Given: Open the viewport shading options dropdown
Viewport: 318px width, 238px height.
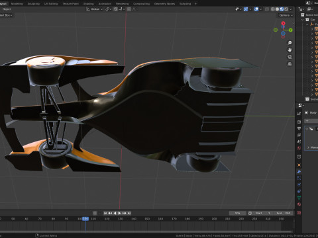Looking at the screenshot, I should 291,9.
